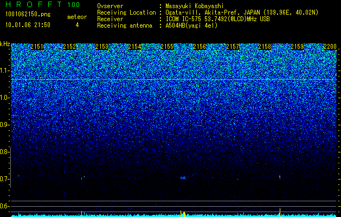341x217 pixels.
Task: Click the Ogata-vill. Akita-Pref. JAPAN location text
Action: pos(242,12)
